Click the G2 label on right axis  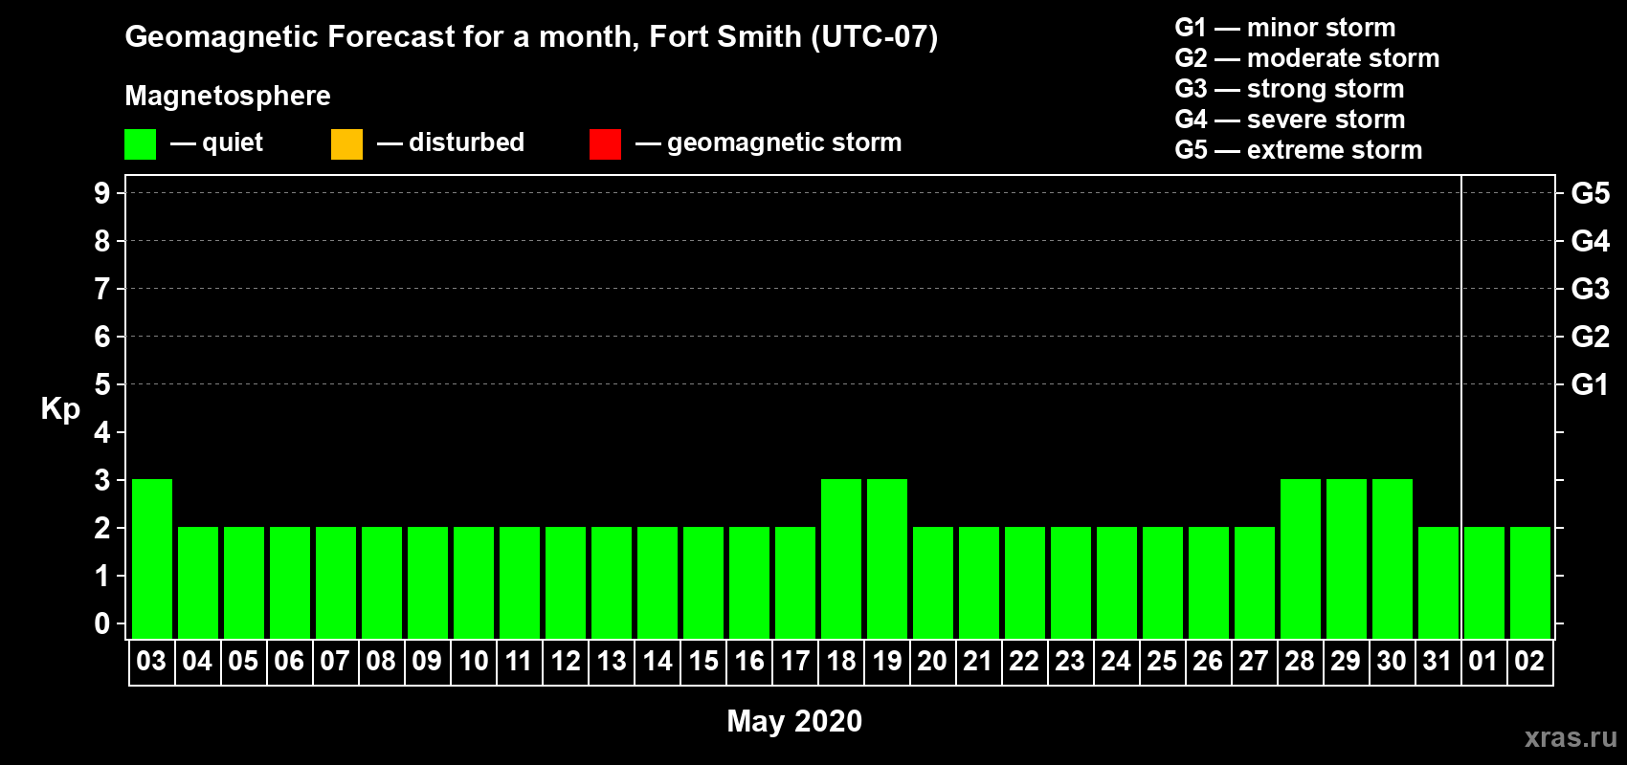coord(1591,337)
